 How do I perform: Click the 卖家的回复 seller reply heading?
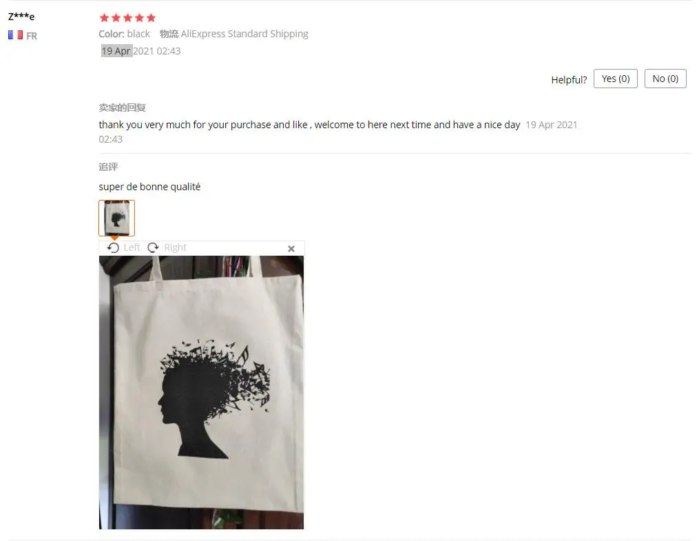pos(122,108)
